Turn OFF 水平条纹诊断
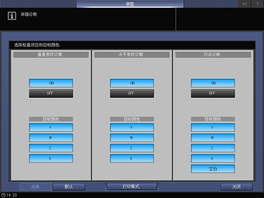Image resolution: width=264 pixels, height=198 pixels. (x=132, y=93)
